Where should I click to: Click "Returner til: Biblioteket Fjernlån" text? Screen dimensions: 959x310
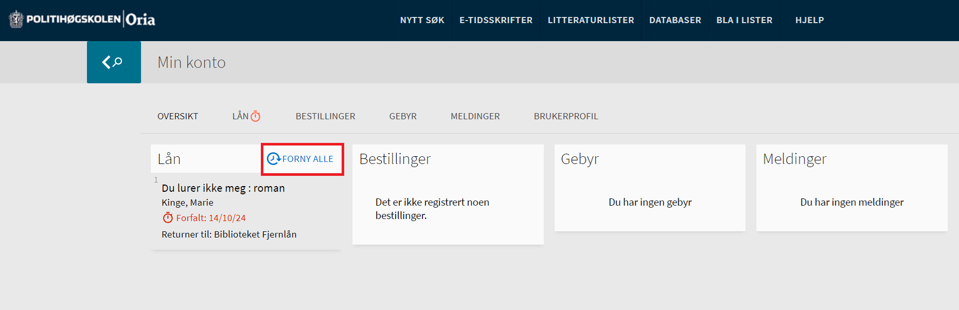coord(229,234)
